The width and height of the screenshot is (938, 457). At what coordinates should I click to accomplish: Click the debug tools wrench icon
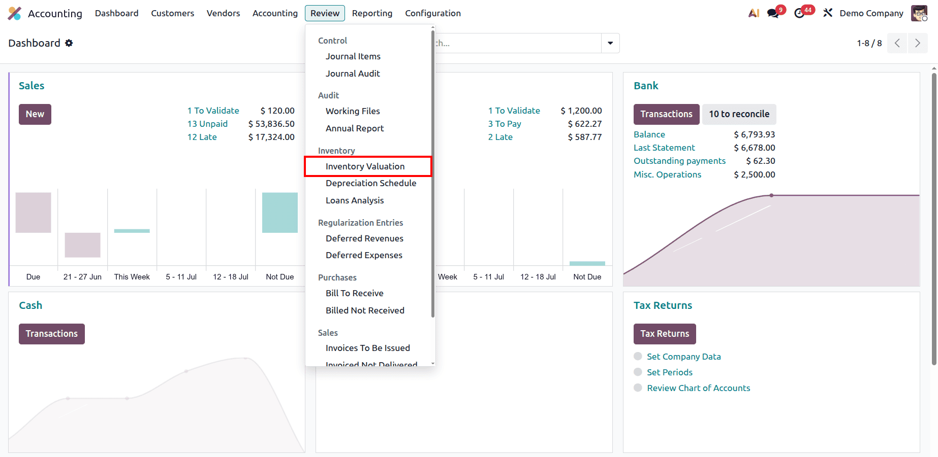828,13
